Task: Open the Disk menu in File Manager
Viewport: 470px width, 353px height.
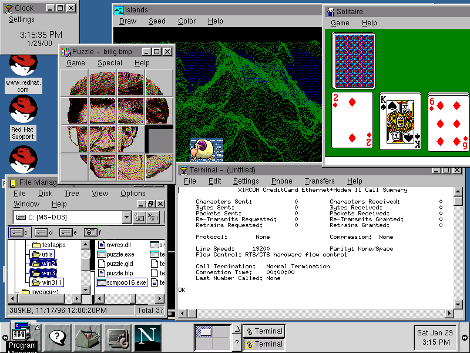Action: click(x=45, y=194)
